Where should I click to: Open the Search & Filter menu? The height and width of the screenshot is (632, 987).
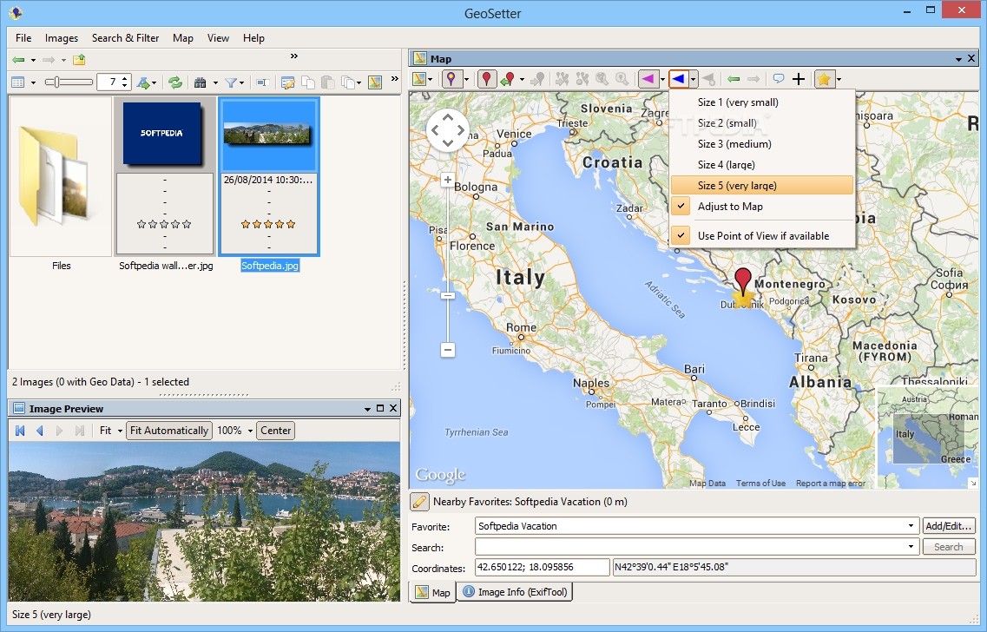[125, 38]
